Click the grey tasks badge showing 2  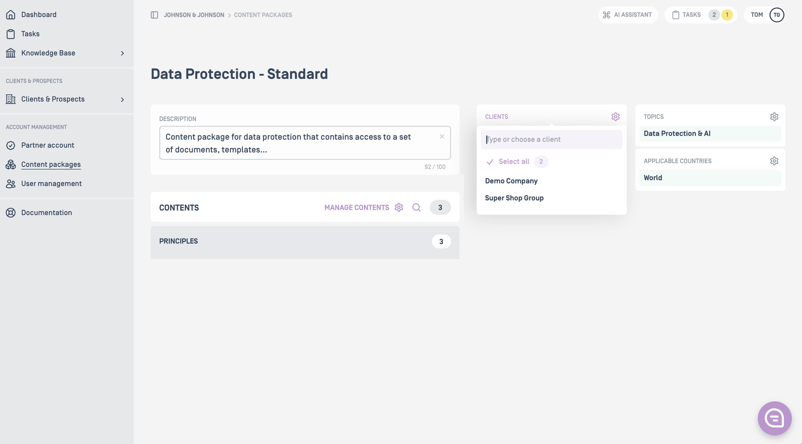pos(714,15)
